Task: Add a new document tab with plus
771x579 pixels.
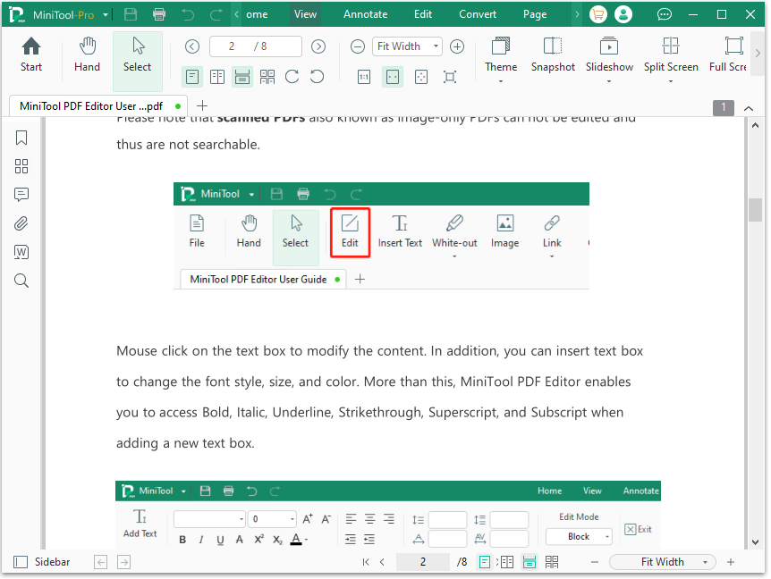Action: [x=202, y=105]
